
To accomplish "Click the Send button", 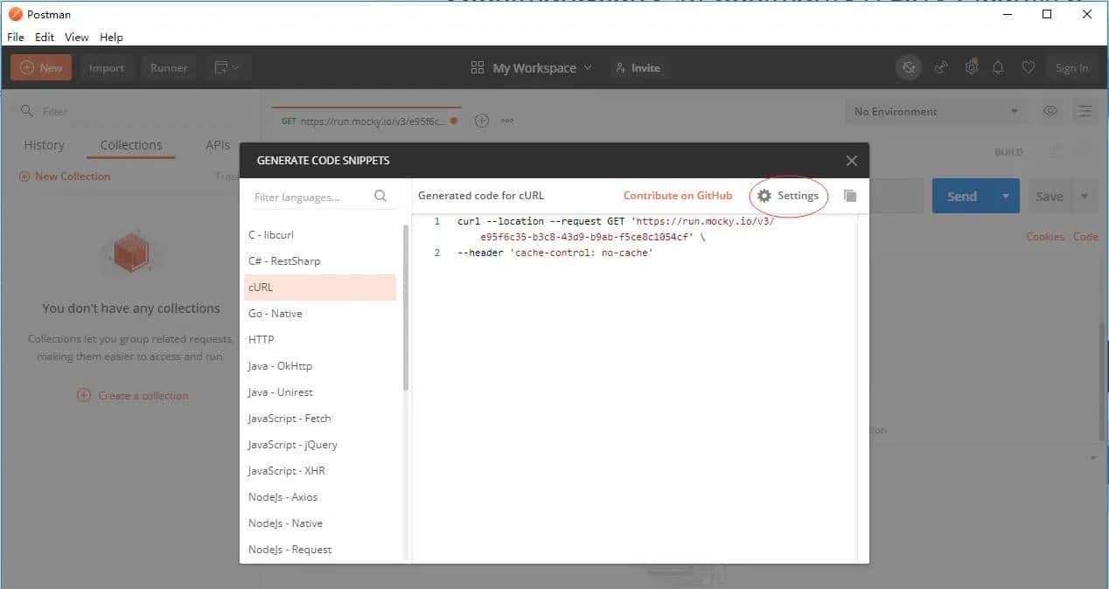I will click(962, 196).
